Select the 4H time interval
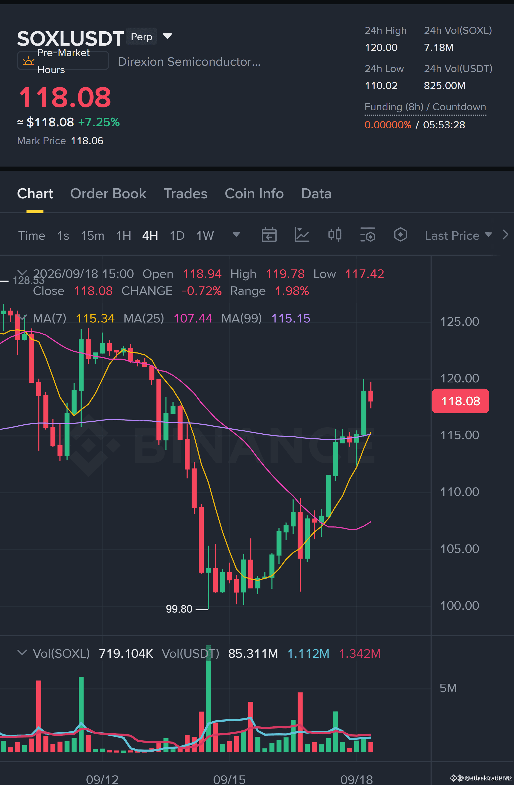514x785 pixels. [x=150, y=235]
